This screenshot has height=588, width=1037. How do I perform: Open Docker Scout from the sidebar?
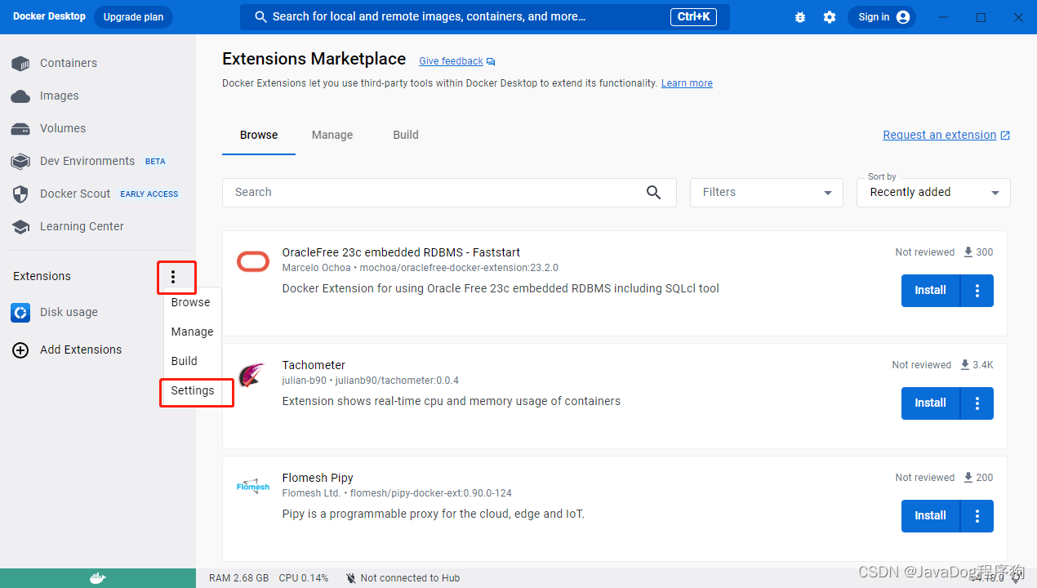tap(75, 194)
